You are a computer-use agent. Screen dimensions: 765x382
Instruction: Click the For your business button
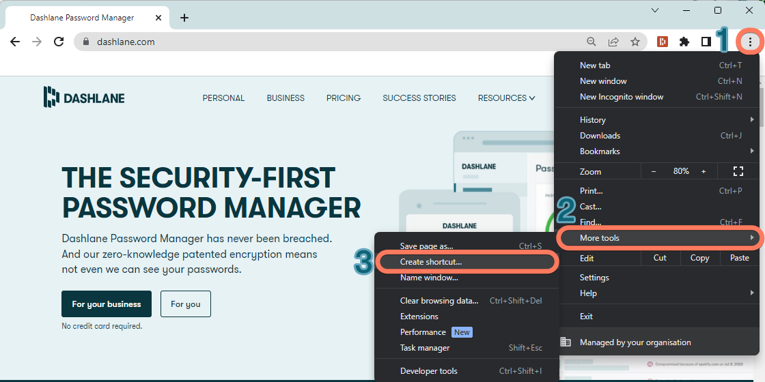[107, 304]
